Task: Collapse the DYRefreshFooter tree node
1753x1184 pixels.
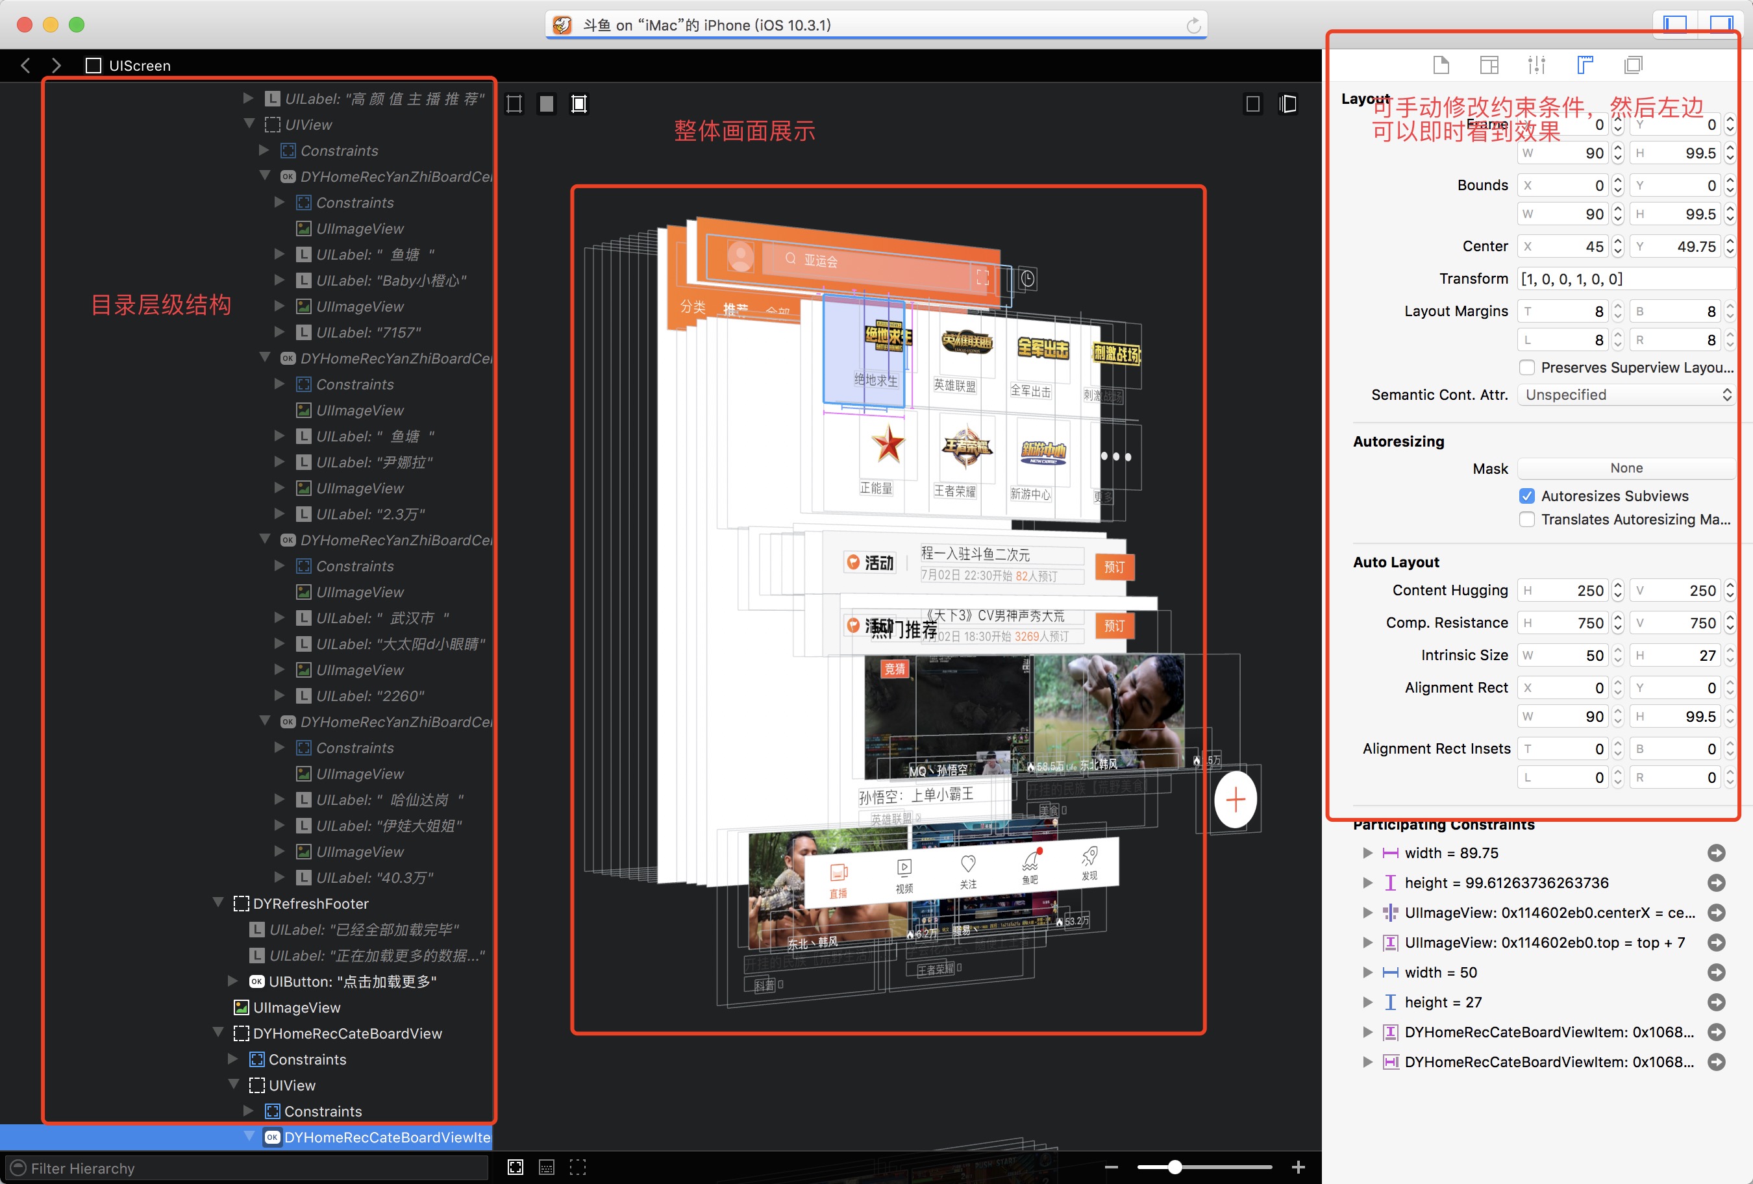Action: (218, 903)
